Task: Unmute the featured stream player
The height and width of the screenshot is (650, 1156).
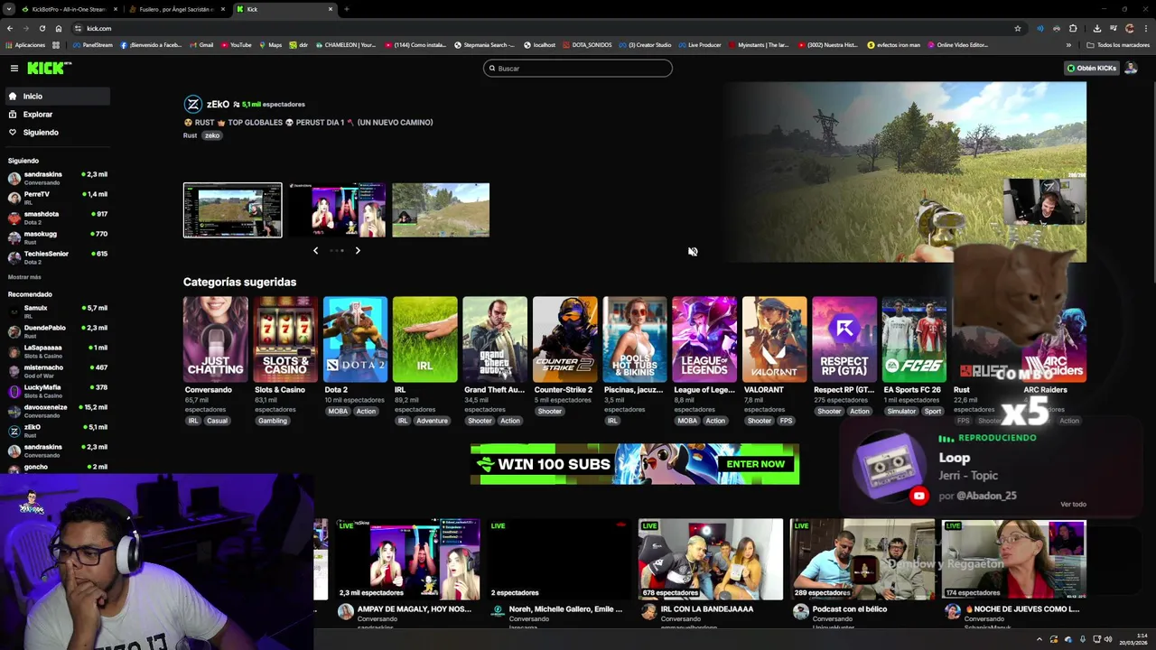Action: coord(693,252)
